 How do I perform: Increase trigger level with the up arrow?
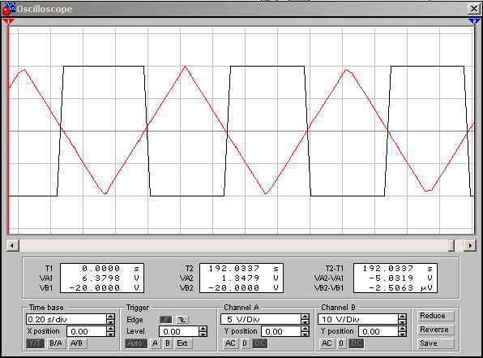click(x=203, y=329)
